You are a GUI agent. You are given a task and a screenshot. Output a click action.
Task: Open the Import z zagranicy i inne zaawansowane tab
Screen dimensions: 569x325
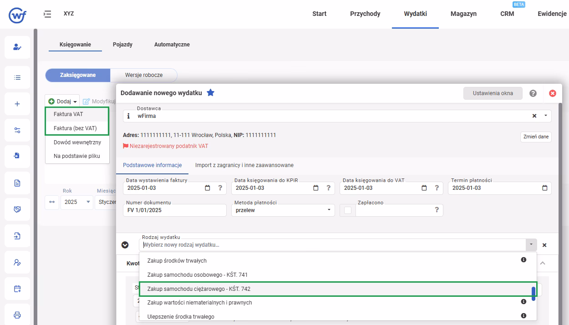click(244, 165)
